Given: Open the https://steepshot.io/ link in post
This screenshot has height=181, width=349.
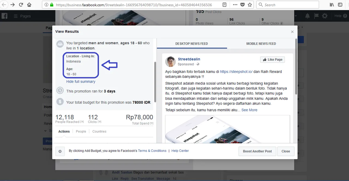Looking at the screenshot, I should (x=236, y=72).
